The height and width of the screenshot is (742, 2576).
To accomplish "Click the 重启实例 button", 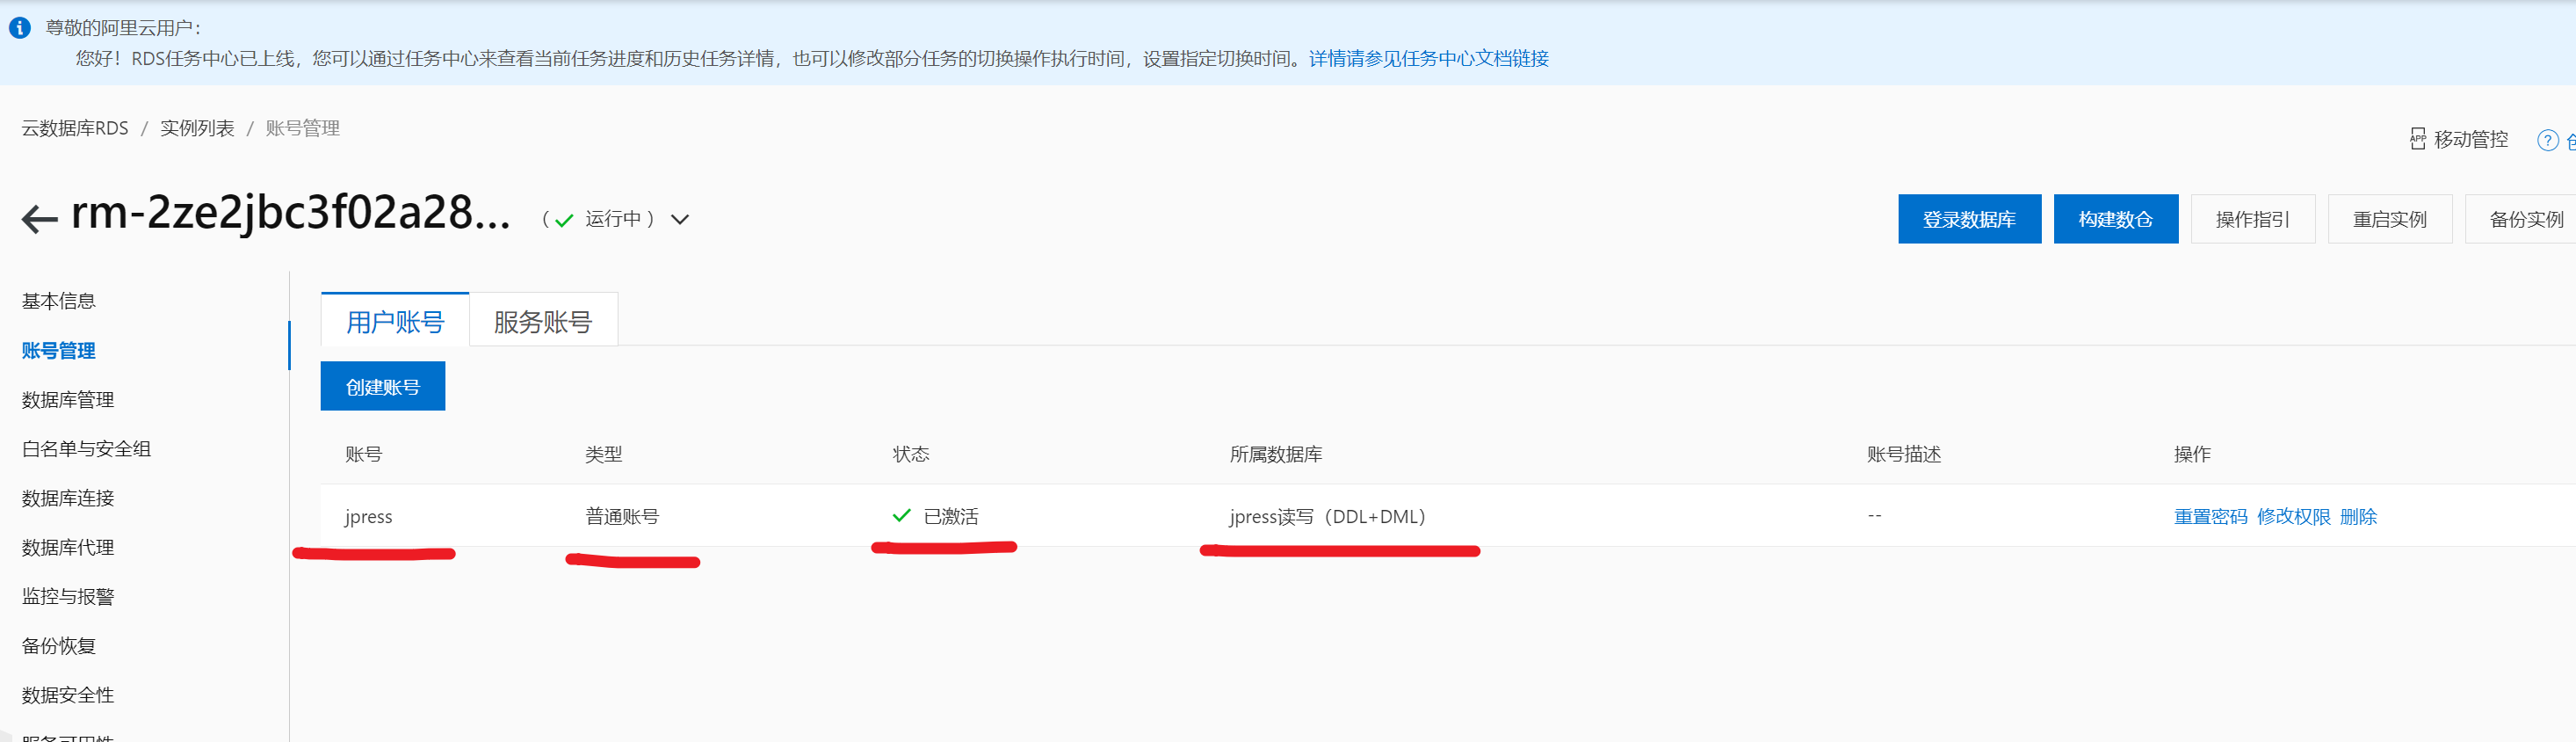I will tap(2389, 219).
